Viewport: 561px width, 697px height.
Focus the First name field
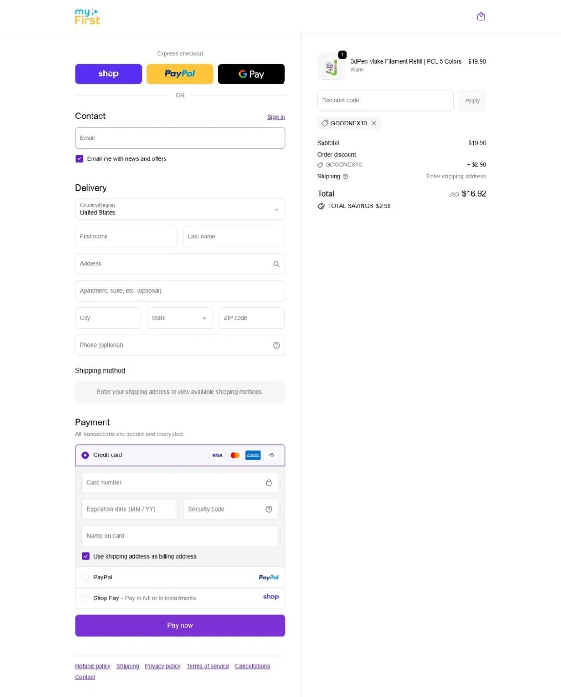point(126,237)
